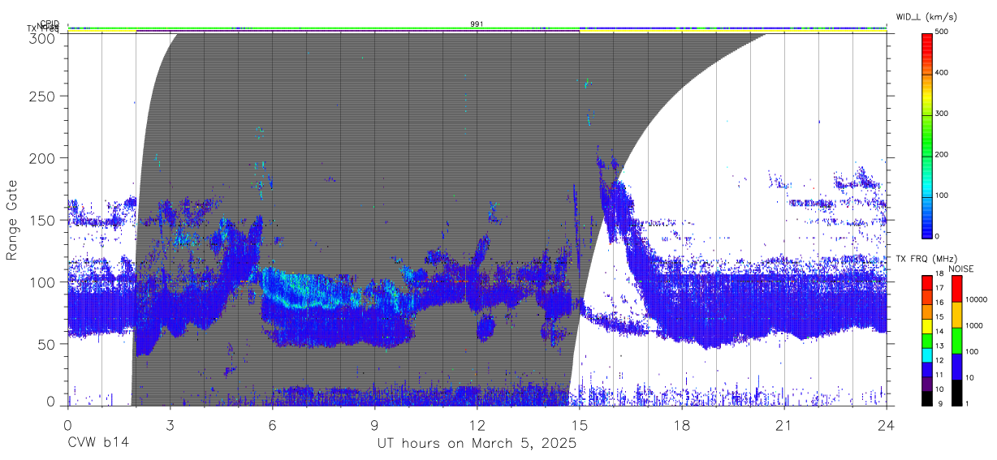Click the red TX FRQ swatch between 17 and 18

coord(926,282)
